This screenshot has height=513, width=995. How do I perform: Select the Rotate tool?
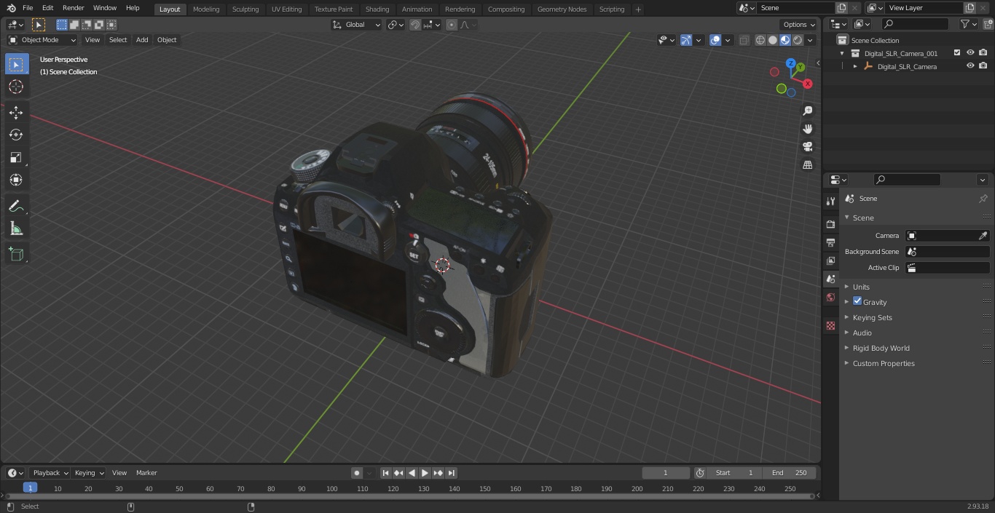coord(16,135)
